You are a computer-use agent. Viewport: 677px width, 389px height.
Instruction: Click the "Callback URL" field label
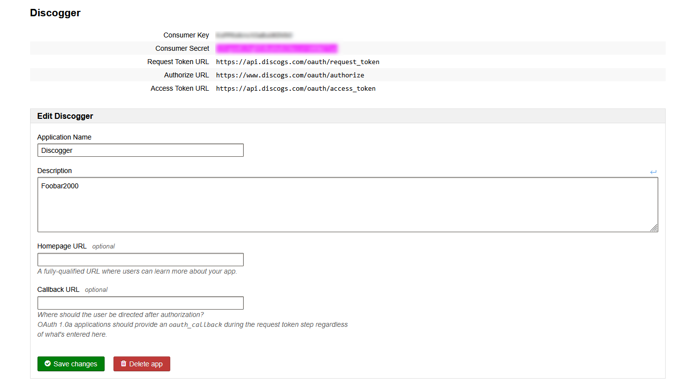(58, 289)
